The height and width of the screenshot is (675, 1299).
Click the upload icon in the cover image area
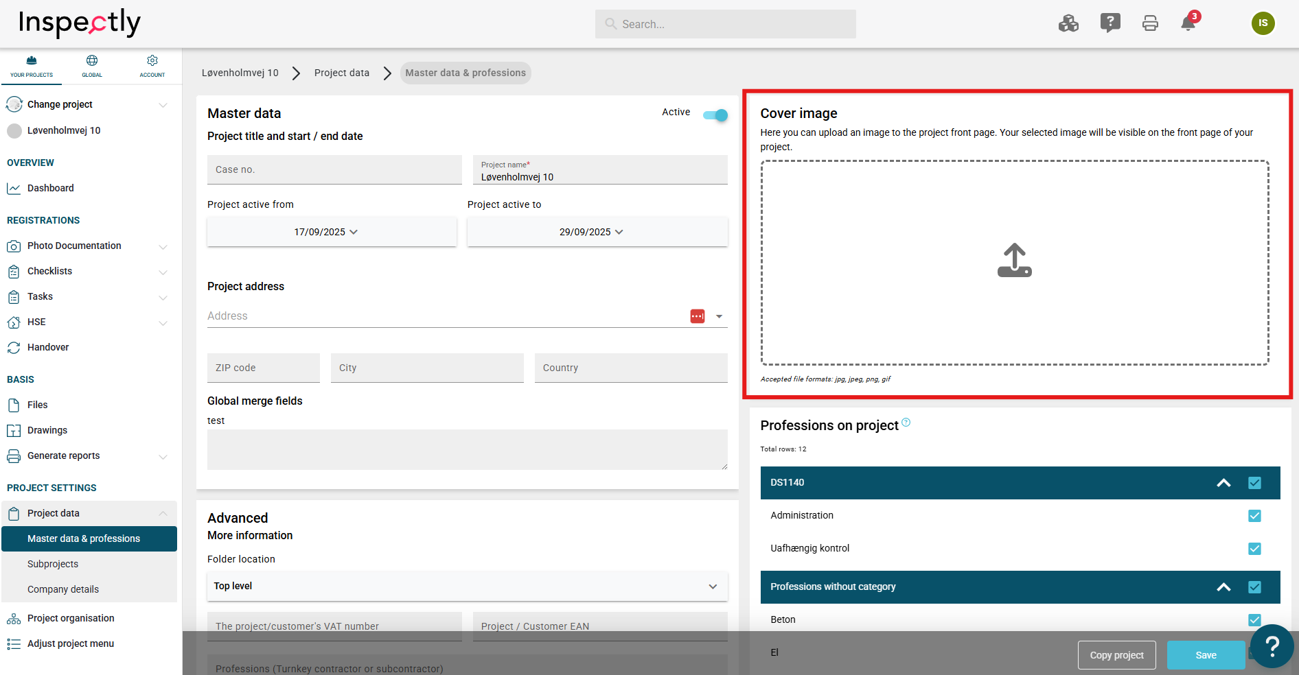(x=1014, y=261)
